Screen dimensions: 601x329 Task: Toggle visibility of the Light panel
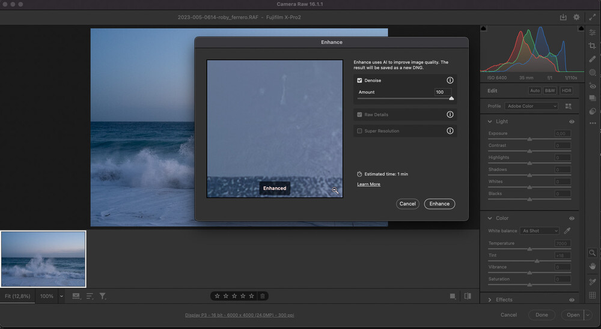coord(572,121)
